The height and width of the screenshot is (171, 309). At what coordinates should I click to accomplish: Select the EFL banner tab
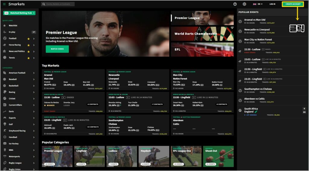(x=202, y=50)
